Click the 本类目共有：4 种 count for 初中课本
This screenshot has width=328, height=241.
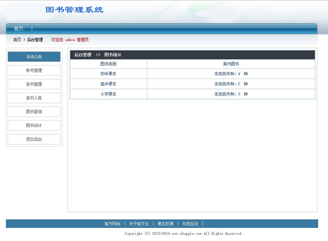point(231,74)
